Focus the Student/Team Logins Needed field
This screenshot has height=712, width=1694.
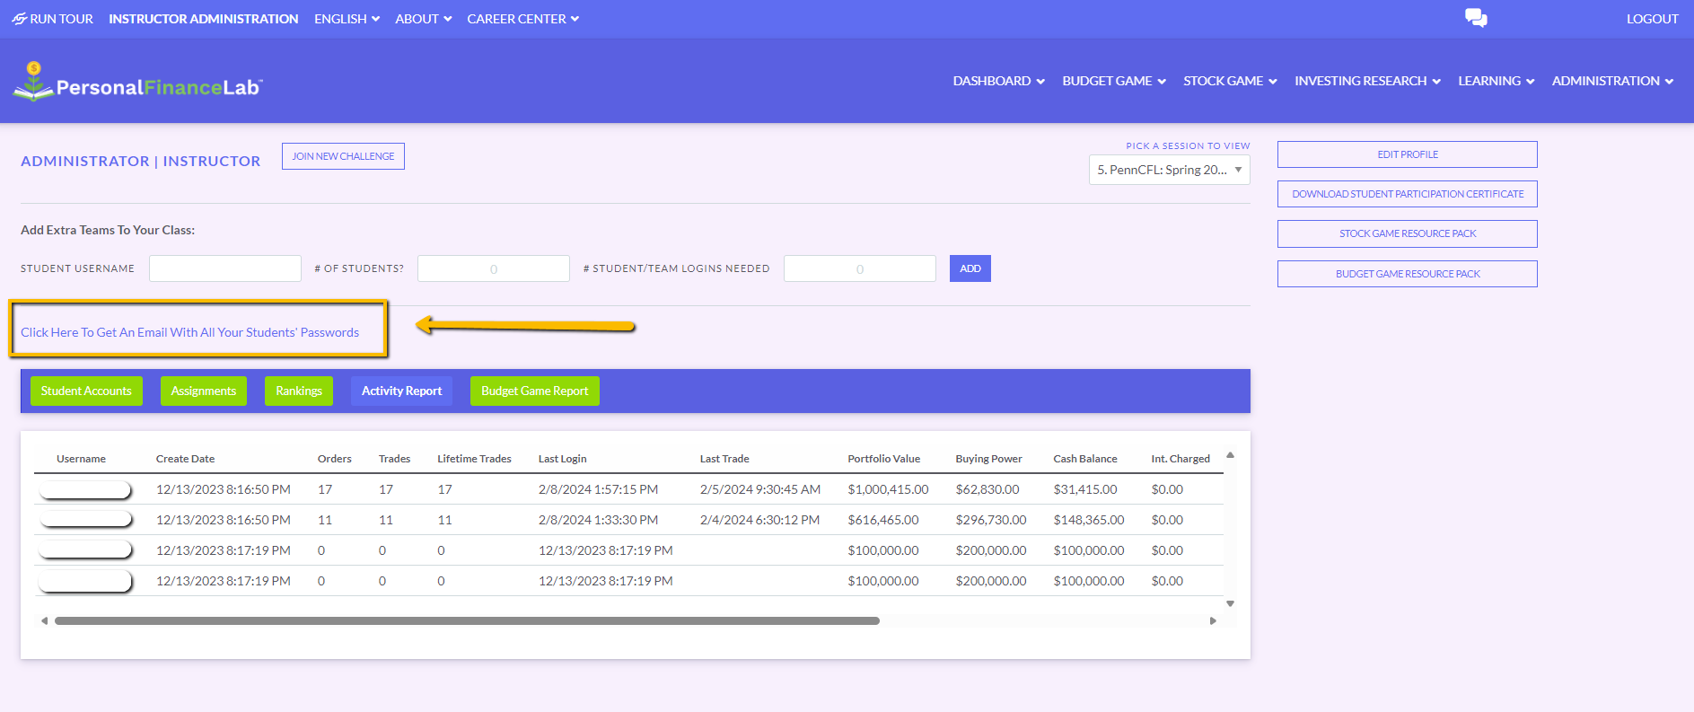pos(860,268)
